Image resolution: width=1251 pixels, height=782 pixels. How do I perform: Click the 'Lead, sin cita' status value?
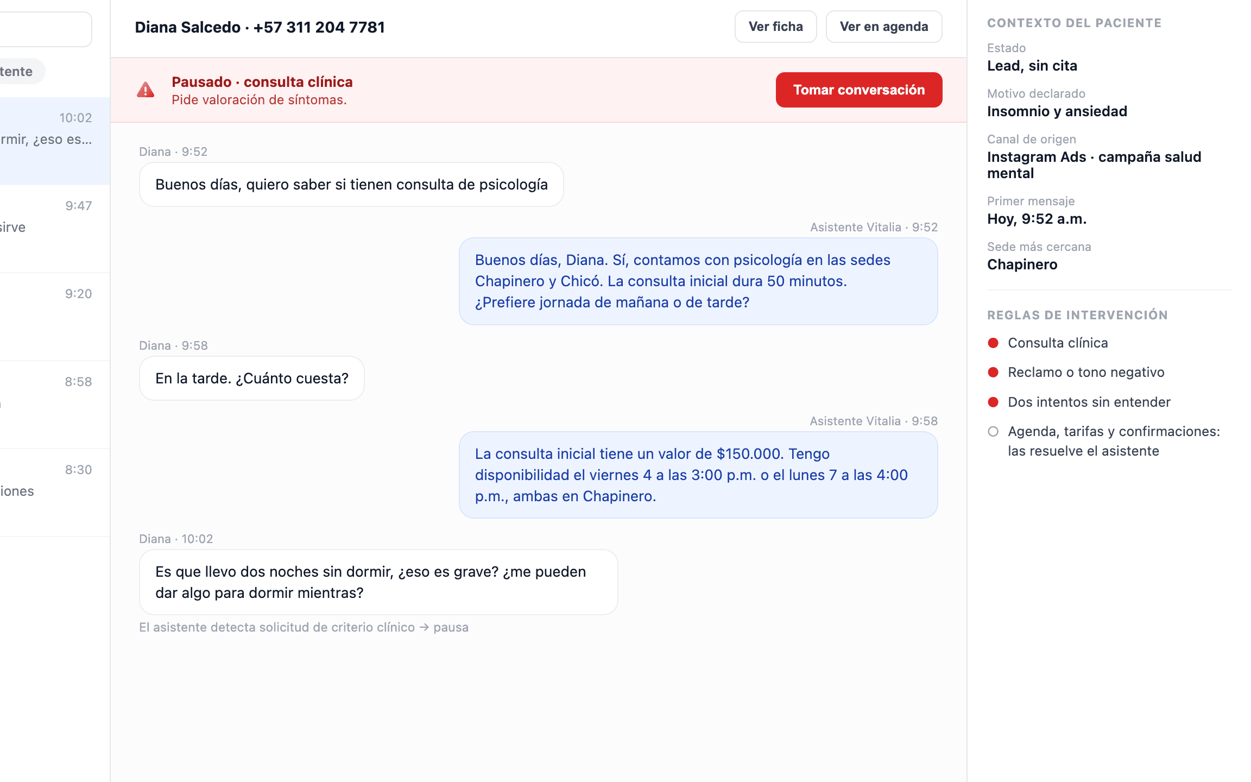1032,66
